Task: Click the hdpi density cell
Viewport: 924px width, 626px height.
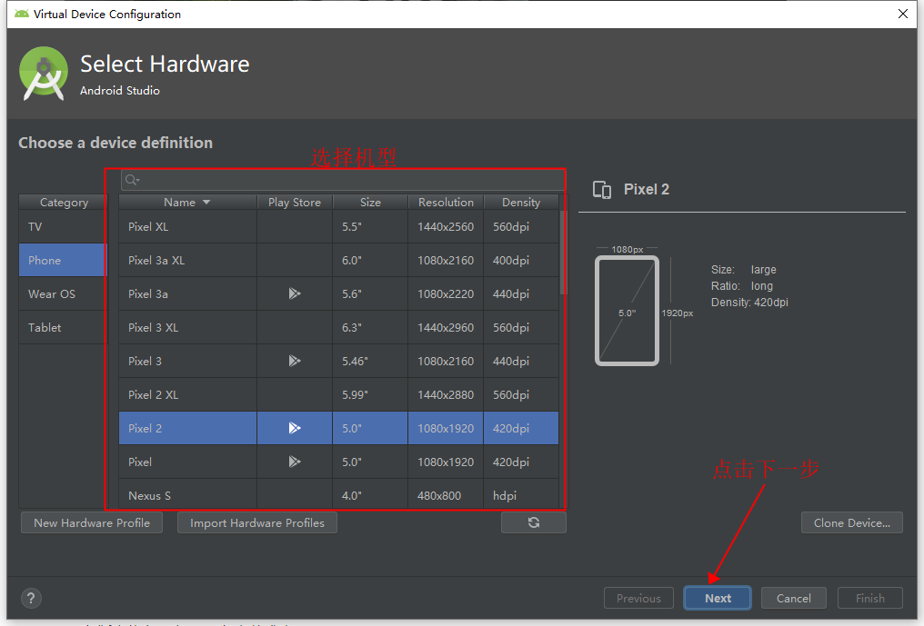Action: pyautogui.click(x=521, y=493)
